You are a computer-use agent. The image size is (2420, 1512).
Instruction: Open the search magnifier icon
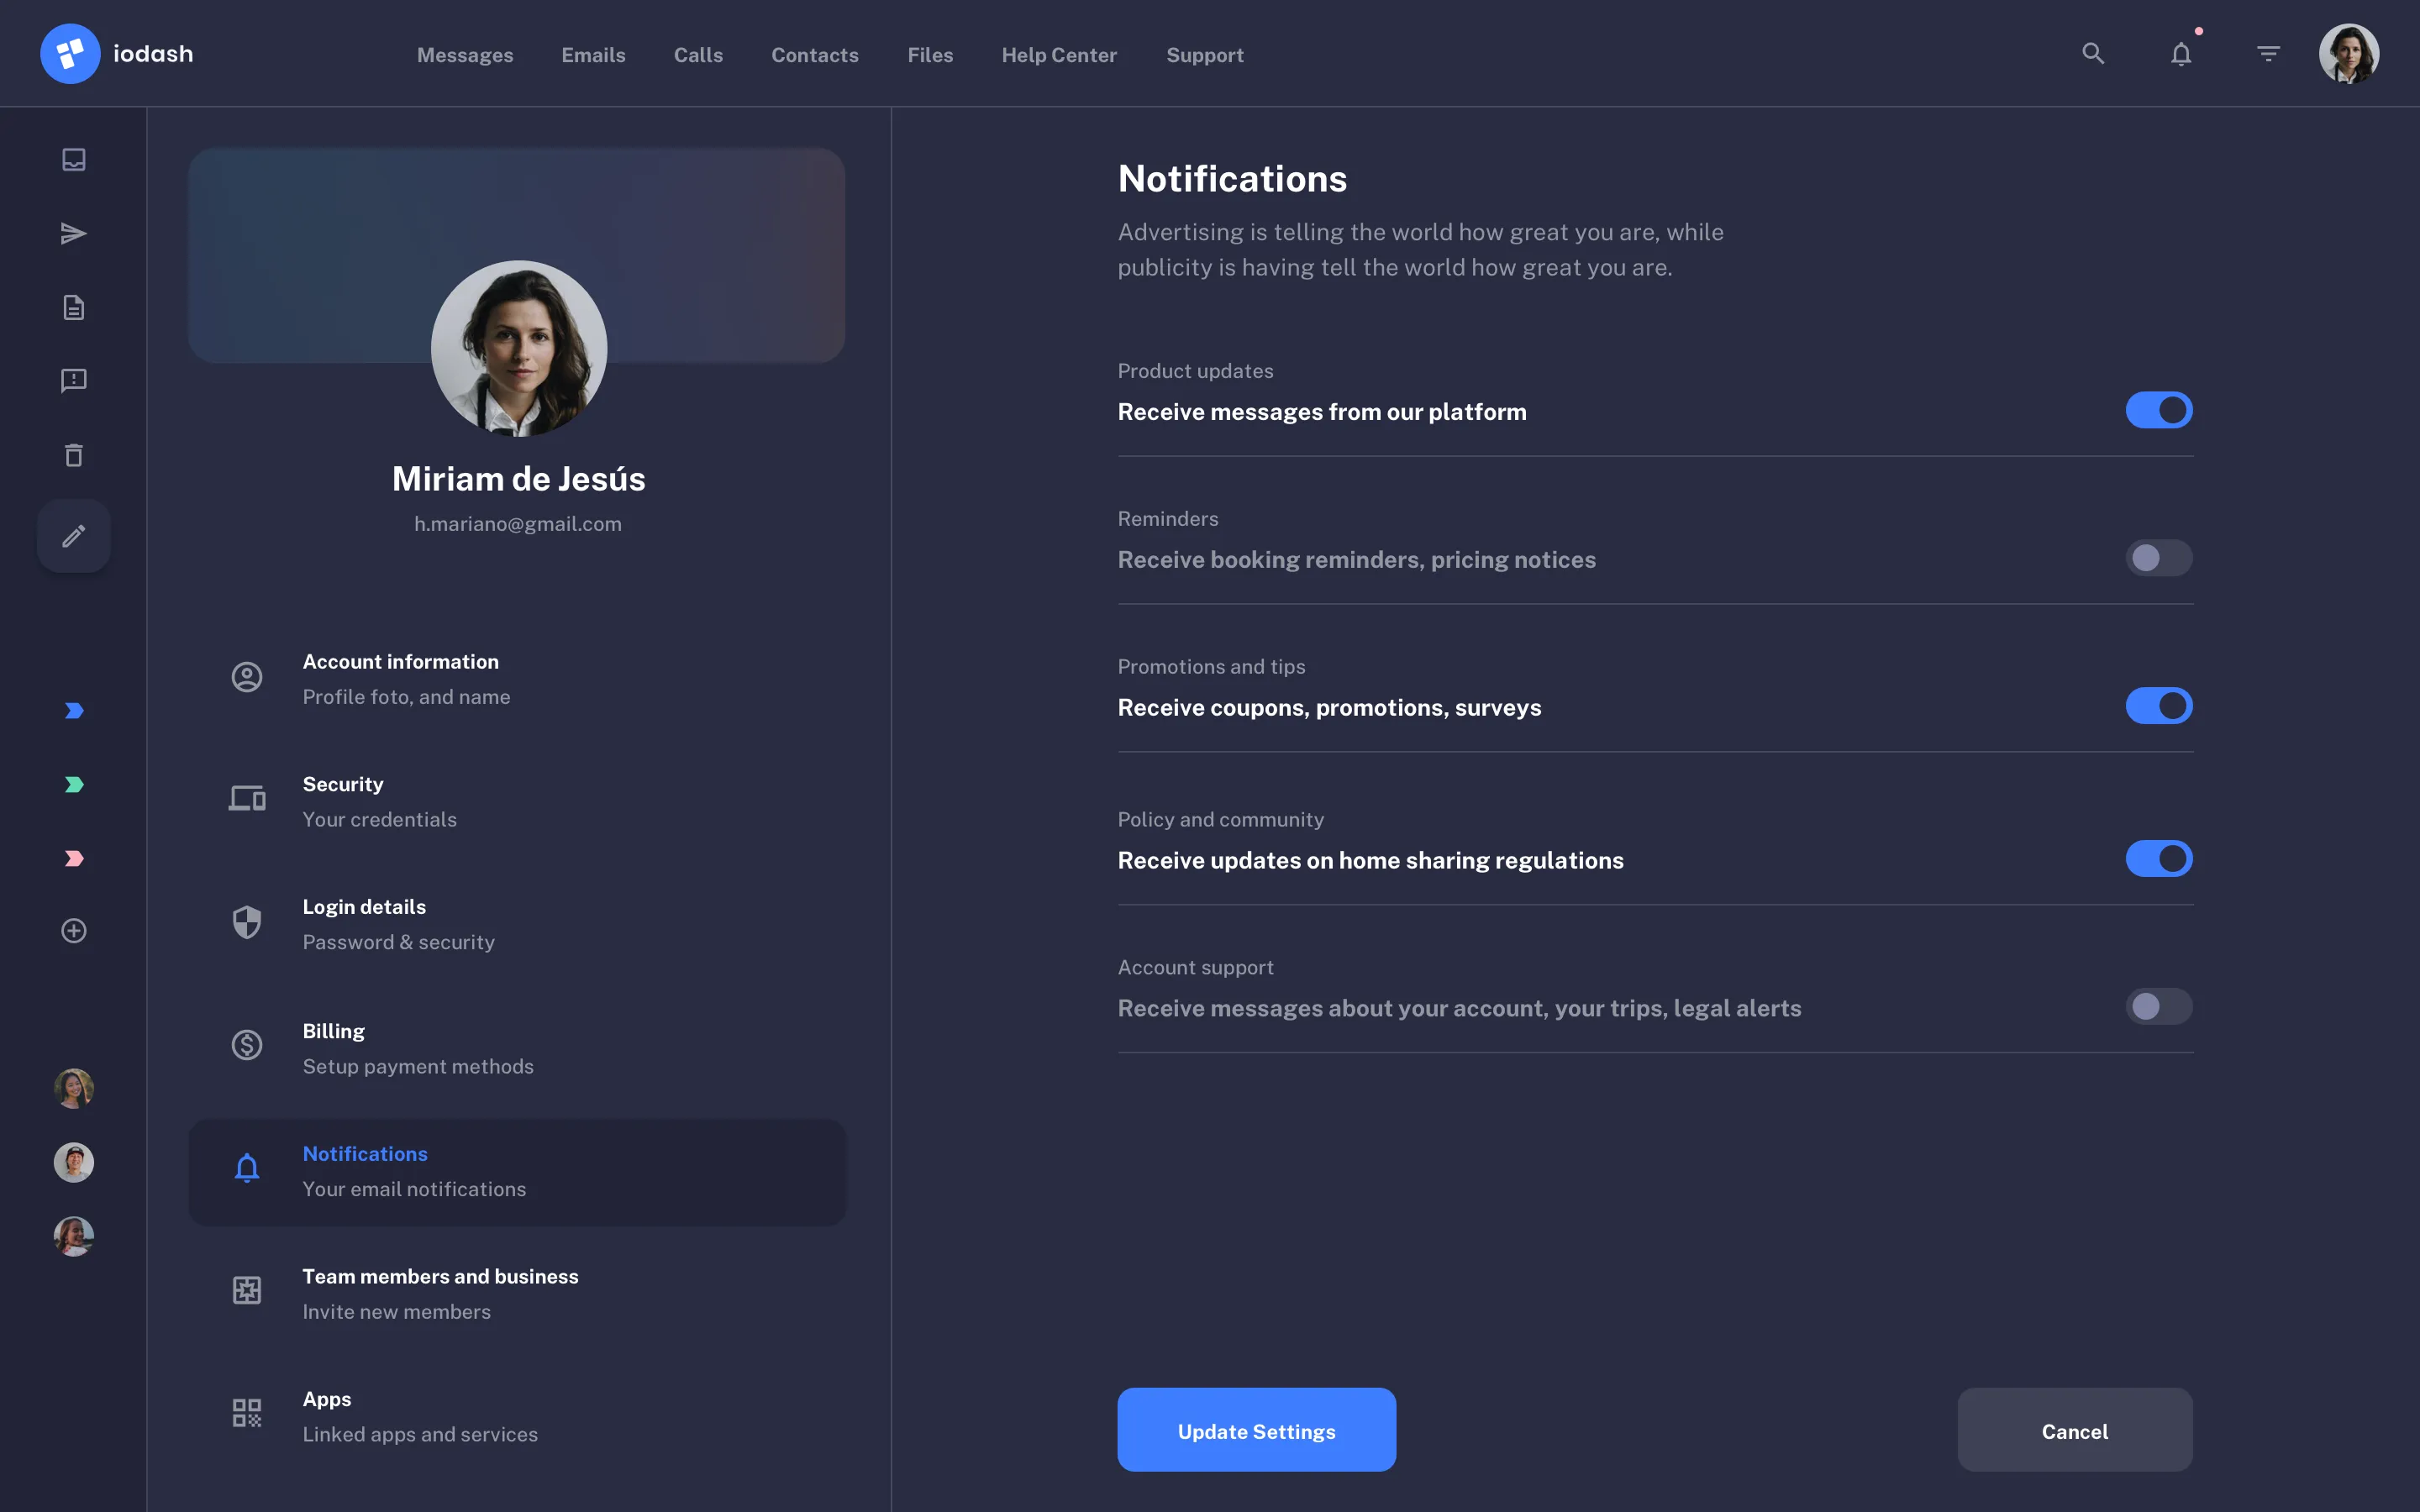2093,53
